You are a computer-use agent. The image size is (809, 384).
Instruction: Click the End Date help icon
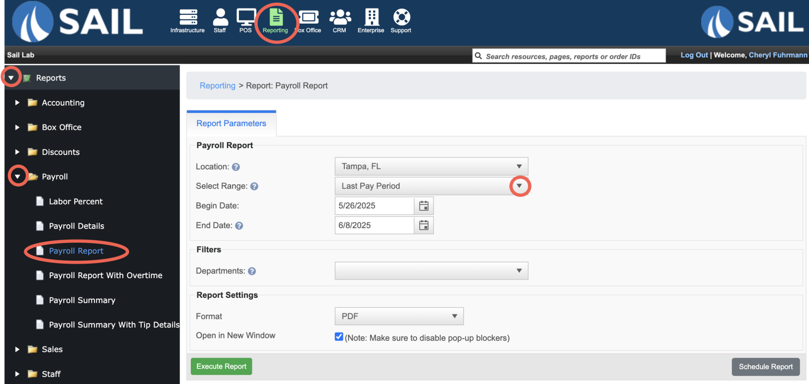tap(239, 226)
